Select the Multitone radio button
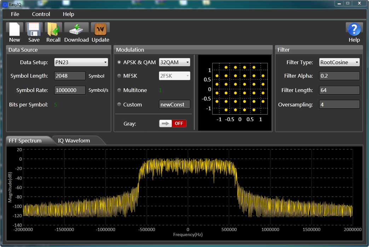The image size is (369, 247). pyautogui.click(x=119, y=90)
